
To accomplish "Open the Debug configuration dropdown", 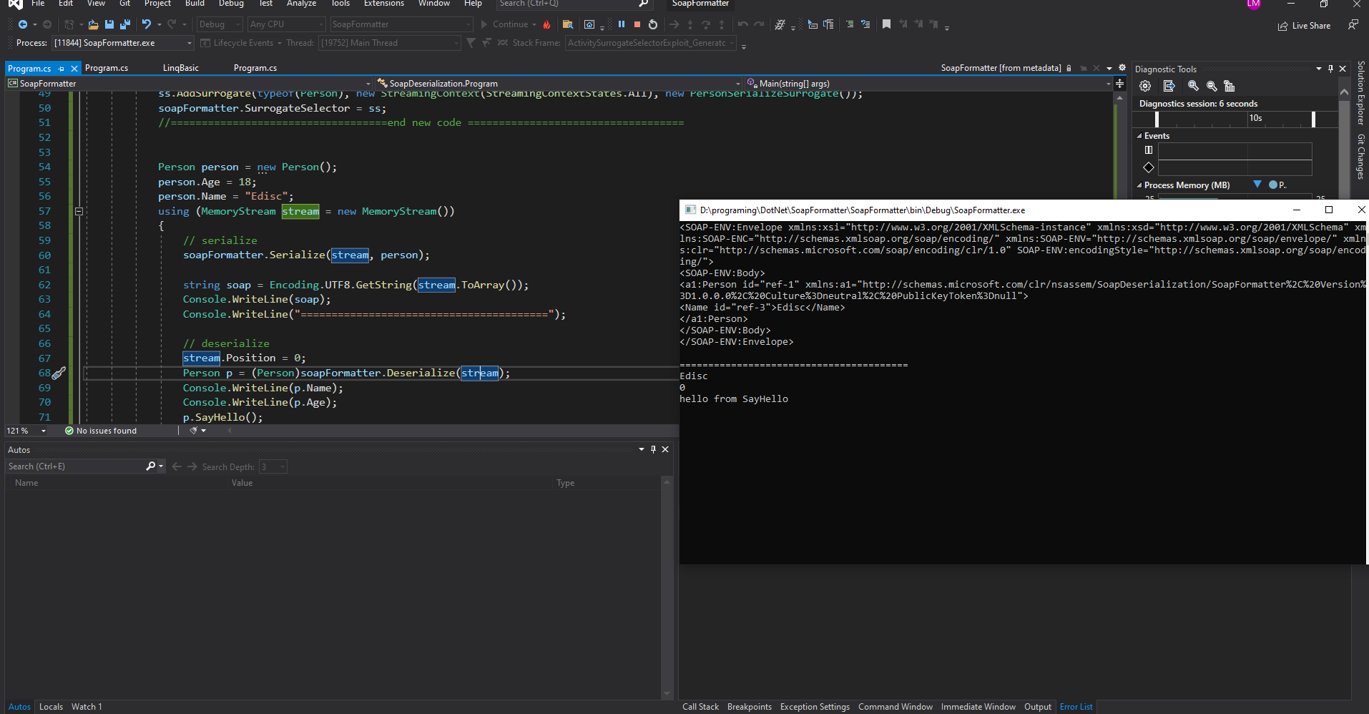I will tap(220, 24).
